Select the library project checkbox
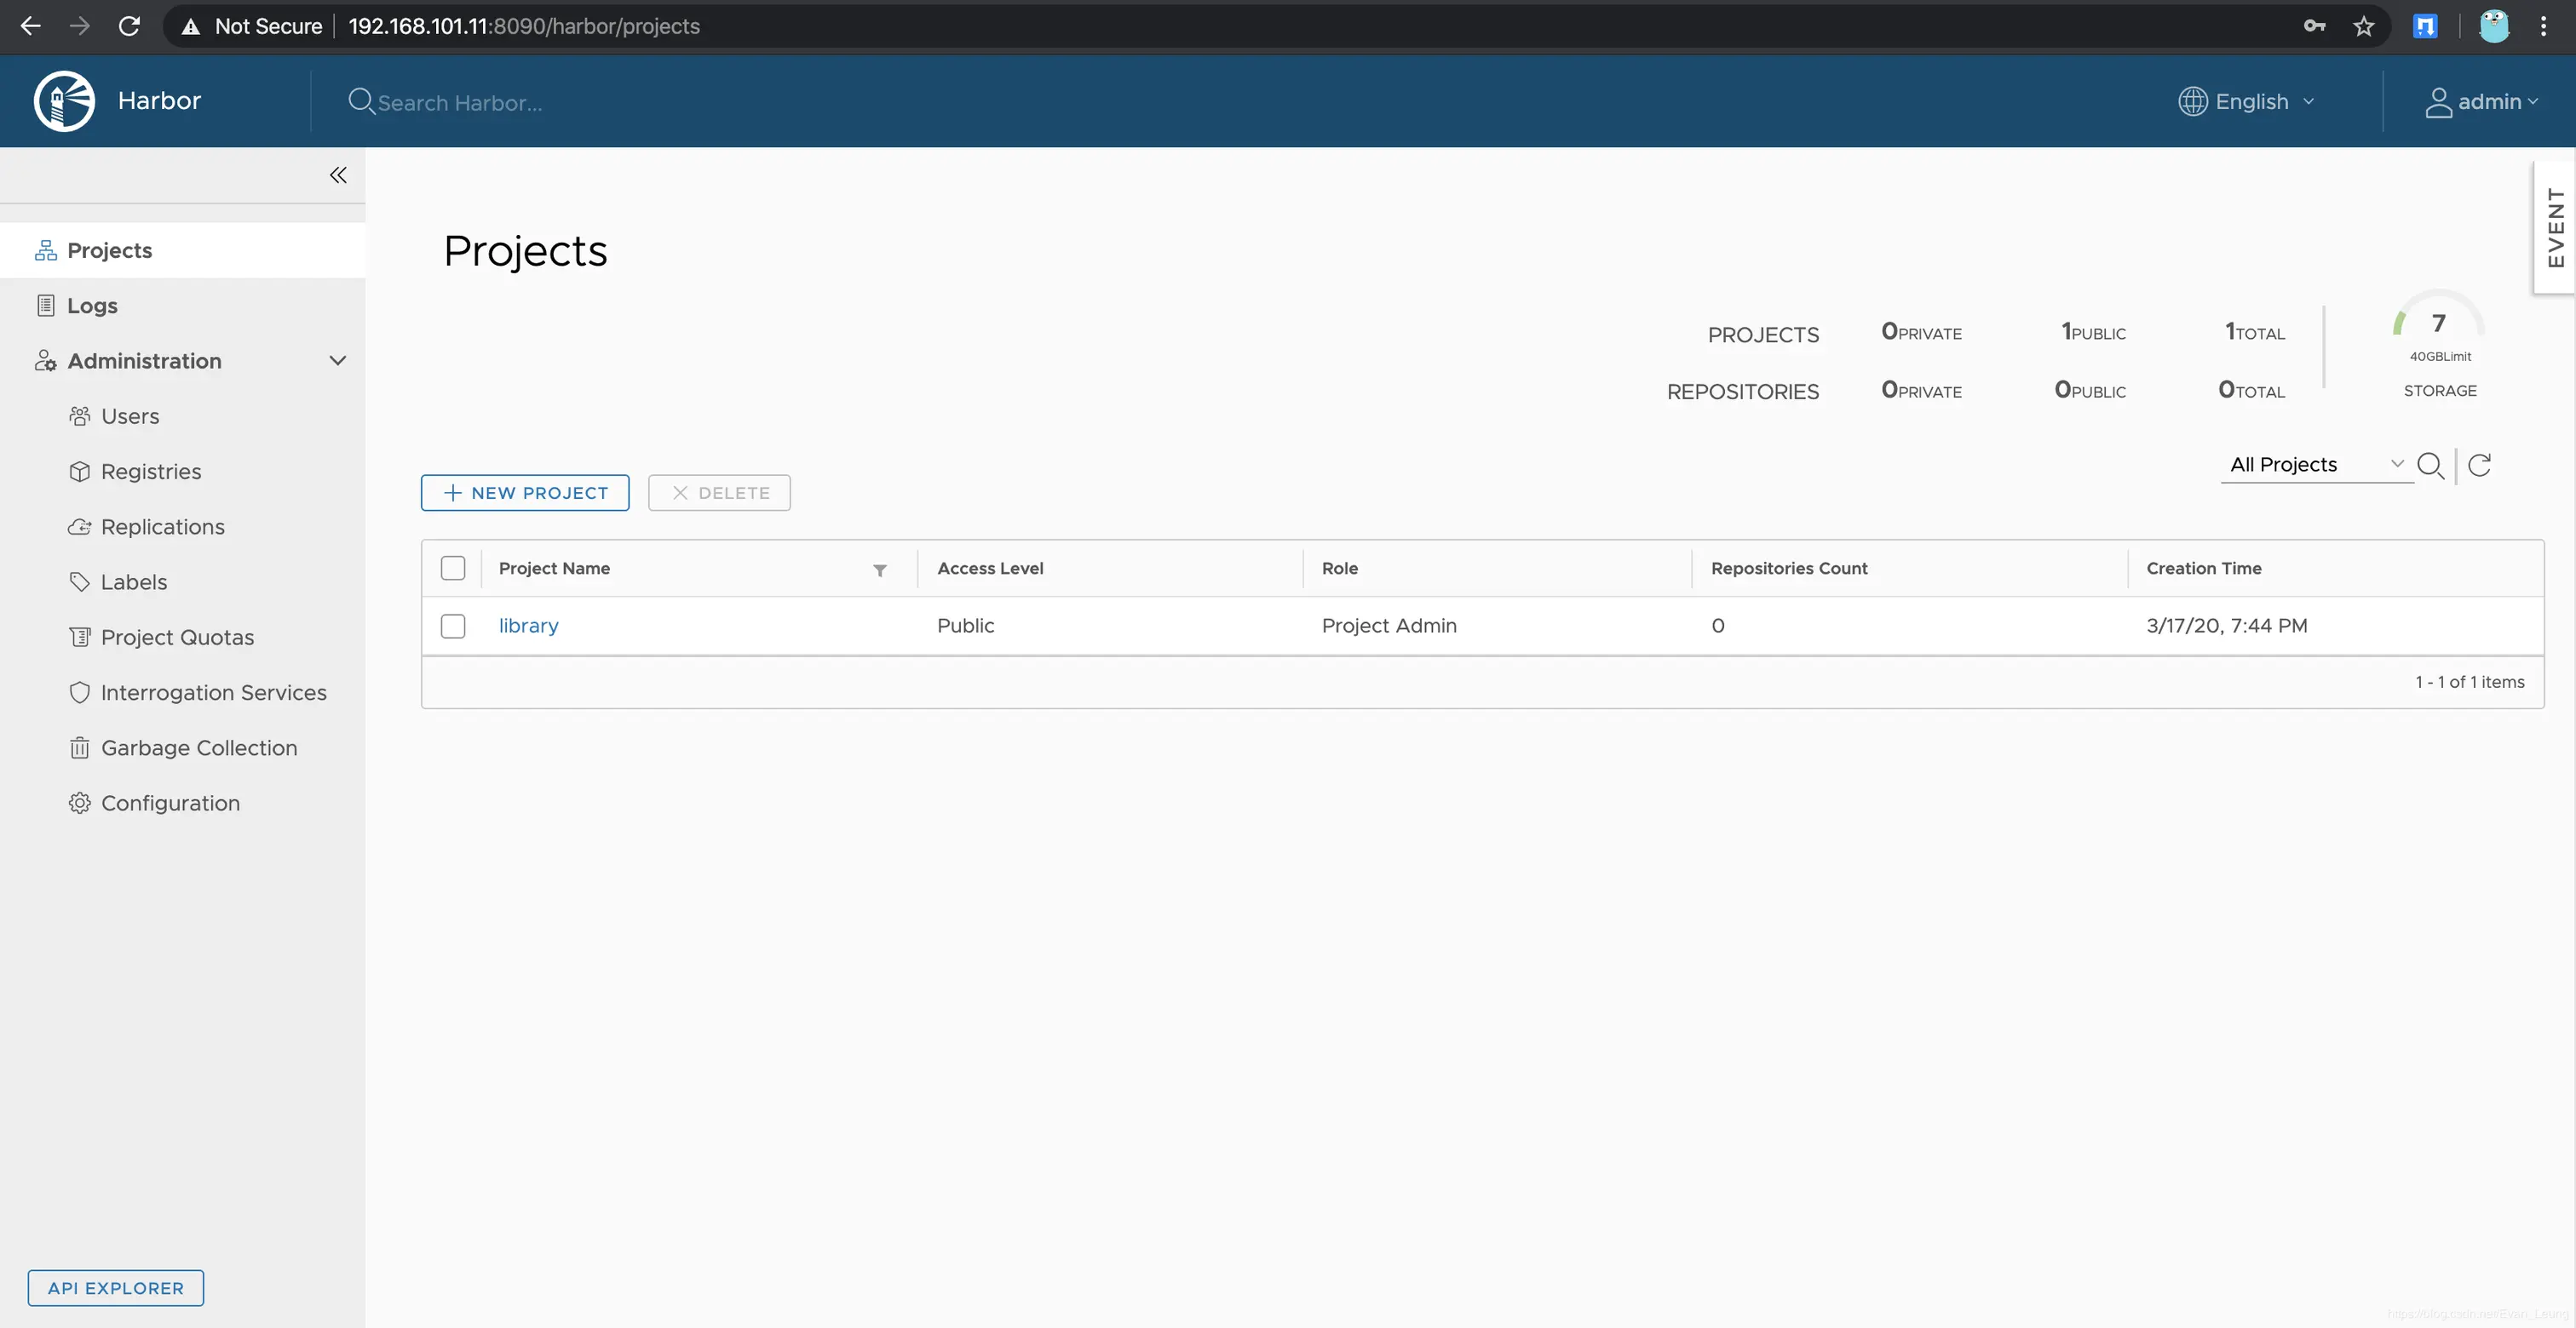Image resolution: width=2576 pixels, height=1328 pixels. click(453, 626)
